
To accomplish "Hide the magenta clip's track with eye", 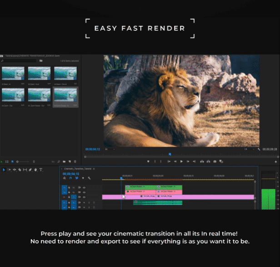I will 84,197.
